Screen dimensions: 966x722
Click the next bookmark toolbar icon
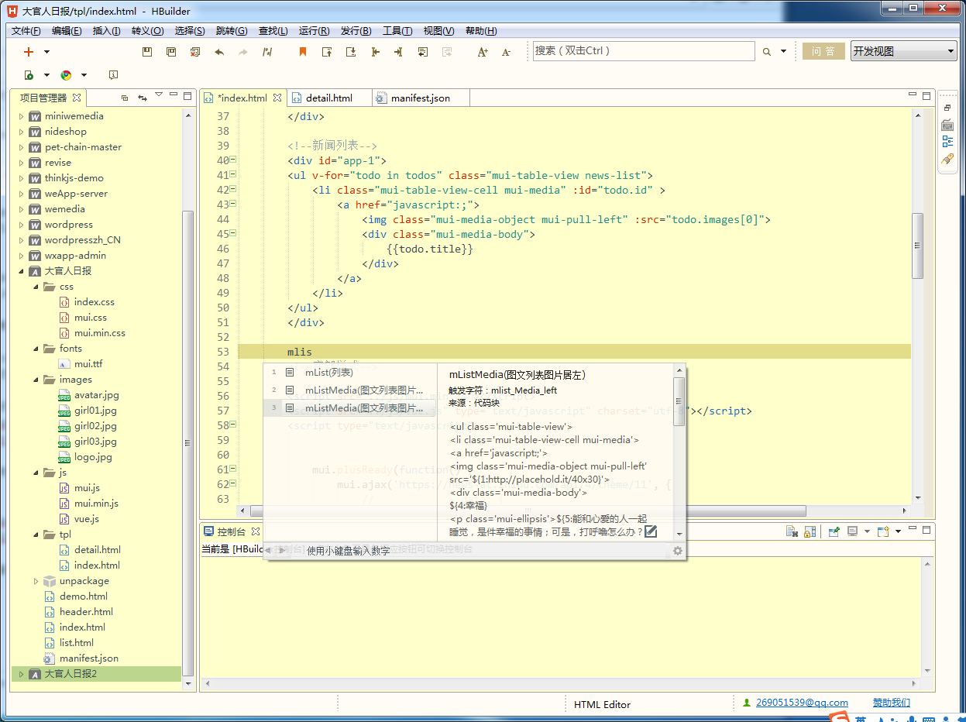[350, 52]
